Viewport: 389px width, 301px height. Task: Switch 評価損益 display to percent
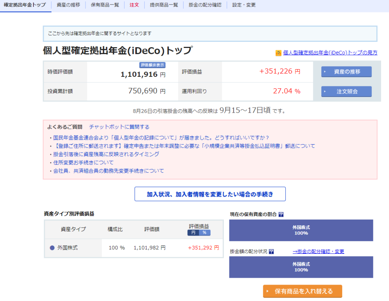[x=204, y=233]
